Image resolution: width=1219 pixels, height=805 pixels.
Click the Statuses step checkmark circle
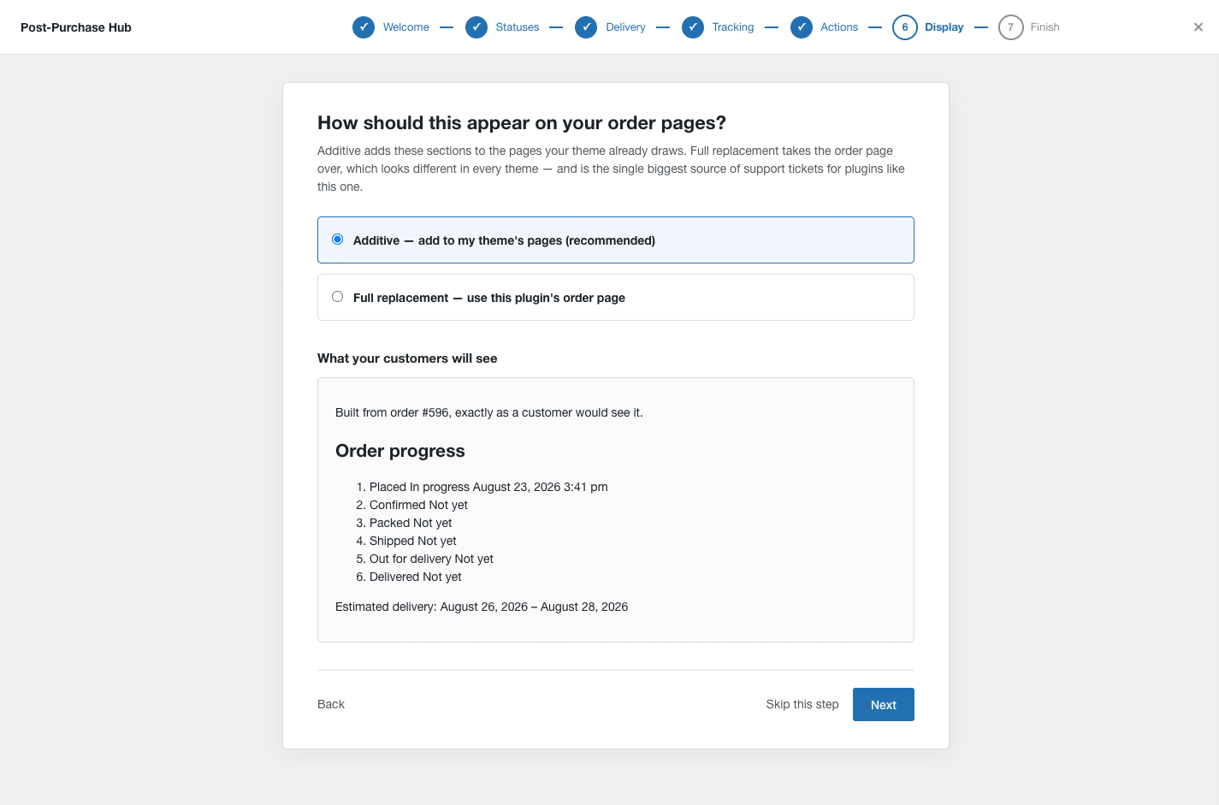coord(476,27)
